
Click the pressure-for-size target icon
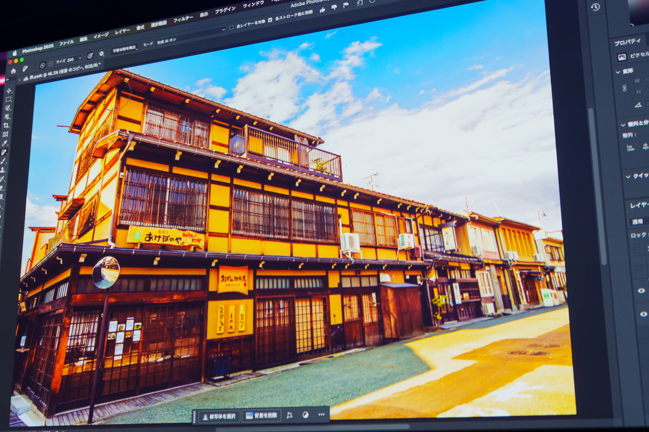pos(90,55)
